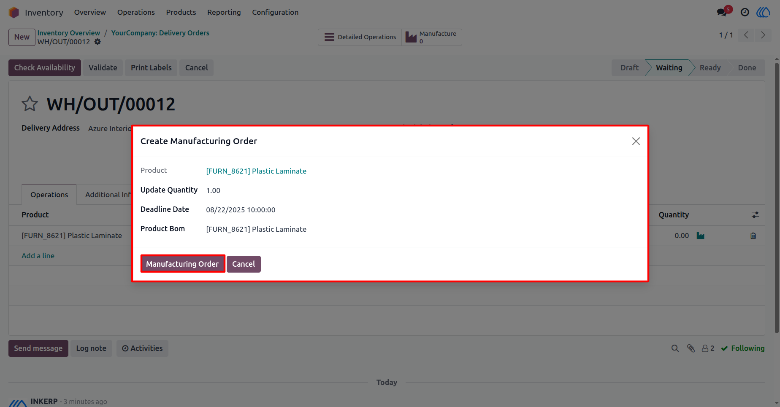Open the activities clock icon in top bar

pyautogui.click(x=745, y=12)
